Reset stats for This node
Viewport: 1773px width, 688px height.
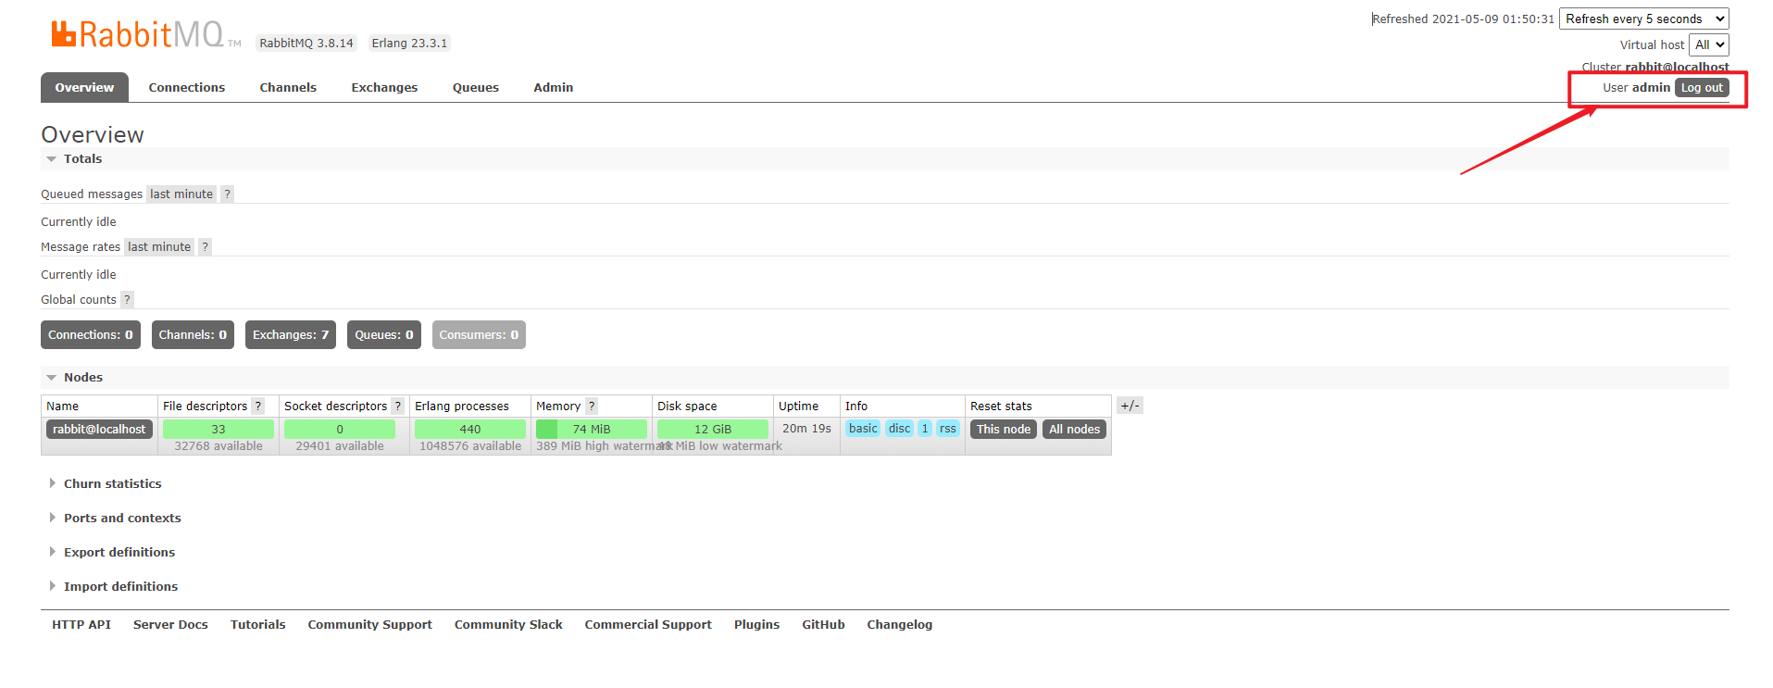pyautogui.click(x=1004, y=429)
